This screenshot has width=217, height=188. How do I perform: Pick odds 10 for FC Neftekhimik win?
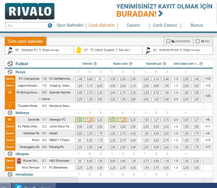click(100, 79)
